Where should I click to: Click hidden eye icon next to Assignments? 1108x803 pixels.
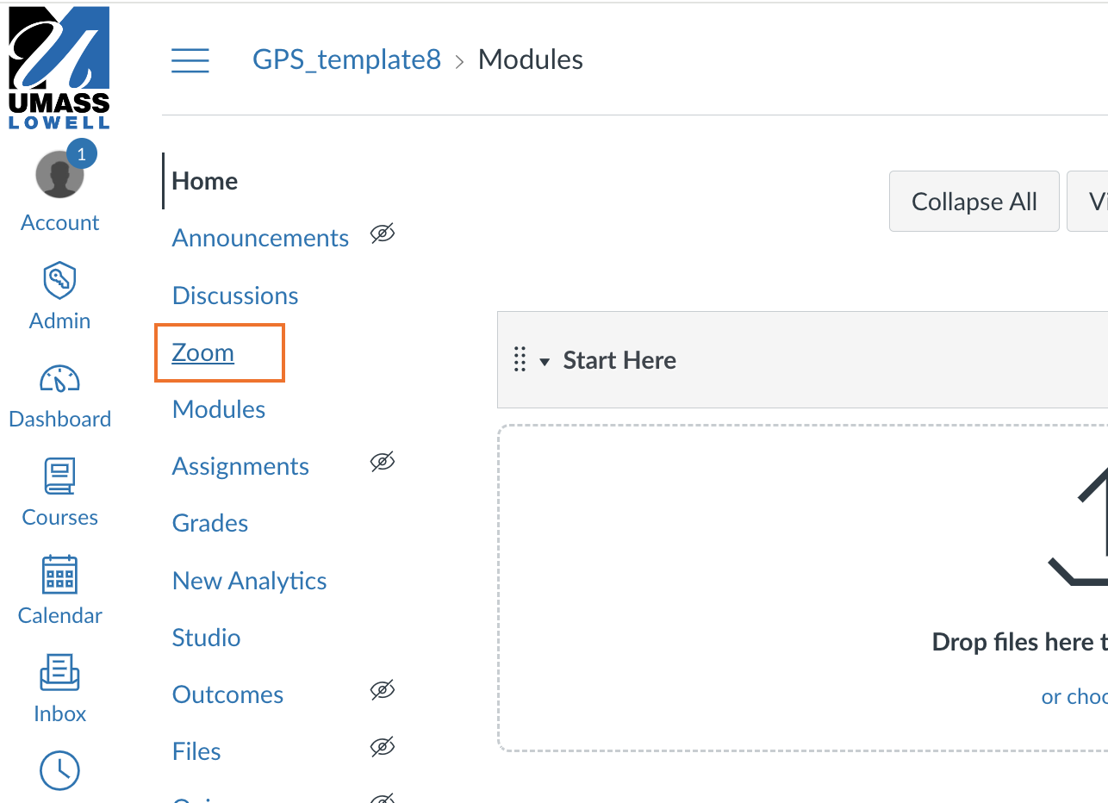[383, 462]
